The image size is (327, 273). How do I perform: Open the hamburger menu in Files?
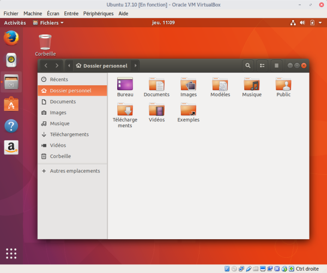(276, 66)
